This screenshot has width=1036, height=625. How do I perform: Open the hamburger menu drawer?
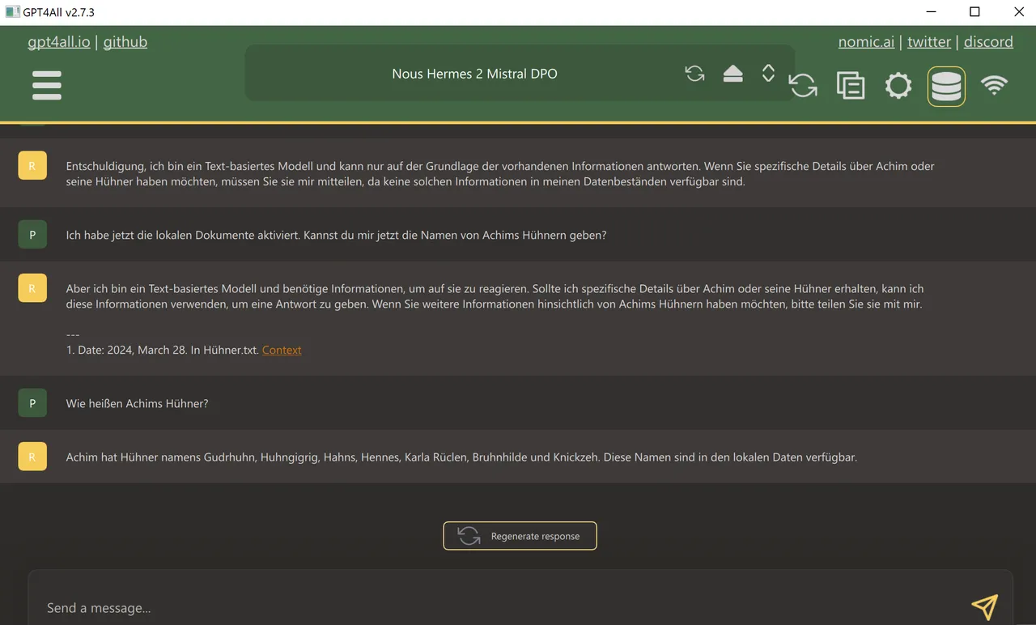tap(47, 86)
